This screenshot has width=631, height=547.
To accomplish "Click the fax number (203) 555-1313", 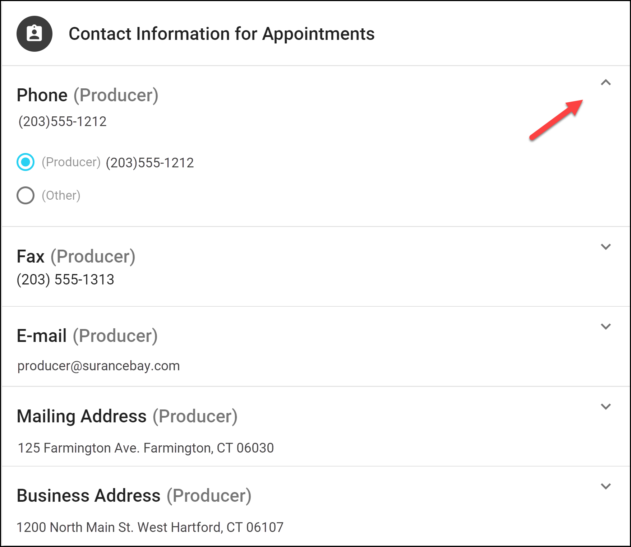I will pyautogui.click(x=65, y=279).
